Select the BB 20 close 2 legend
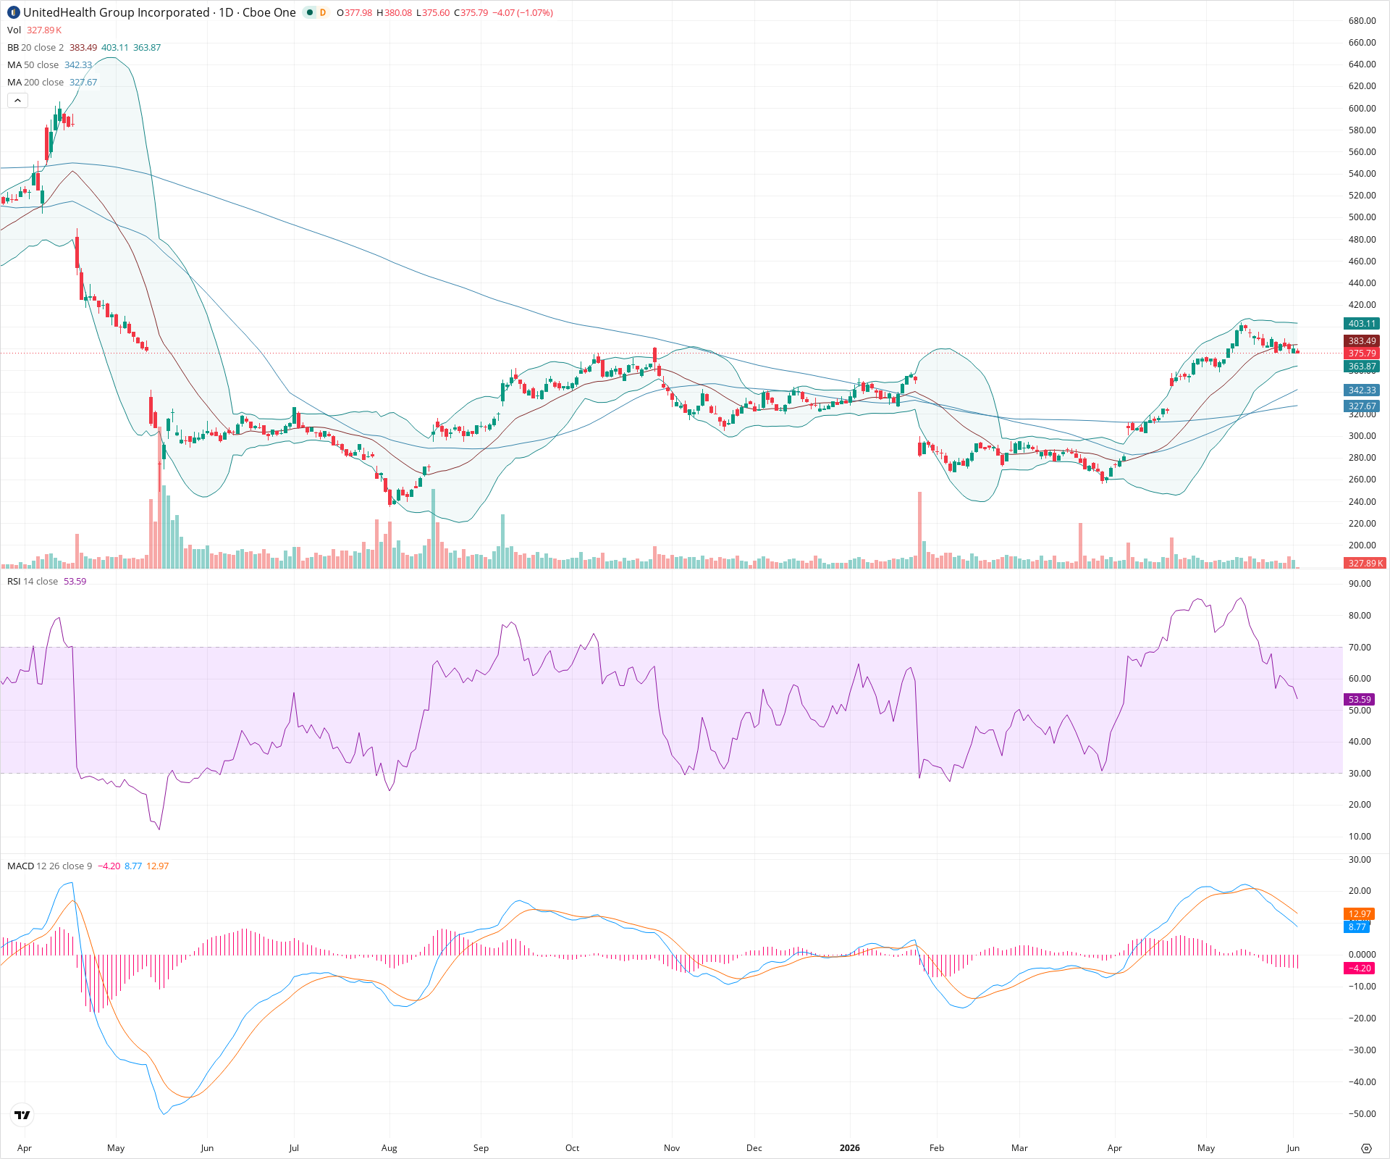The width and height of the screenshot is (1390, 1159). coord(35,47)
